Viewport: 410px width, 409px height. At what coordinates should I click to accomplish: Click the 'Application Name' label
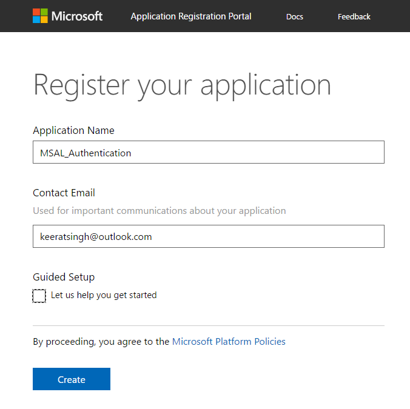click(x=73, y=130)
